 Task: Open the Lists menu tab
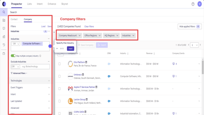[x=29, y=4]
